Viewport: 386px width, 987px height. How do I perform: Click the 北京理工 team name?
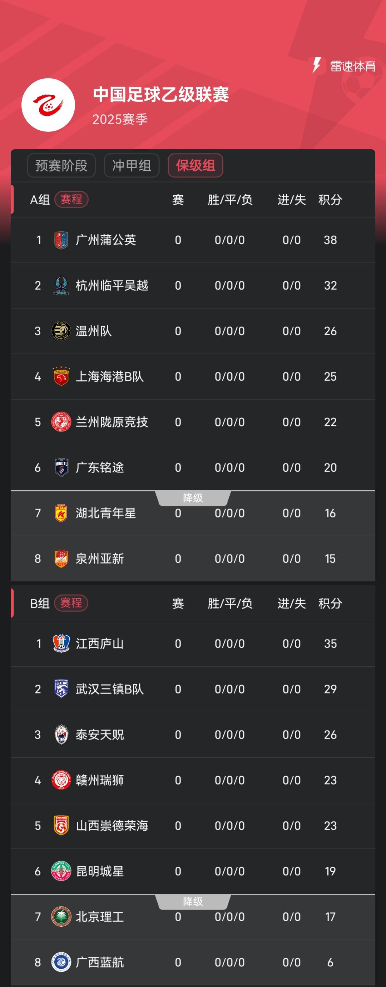coord(100,917)
